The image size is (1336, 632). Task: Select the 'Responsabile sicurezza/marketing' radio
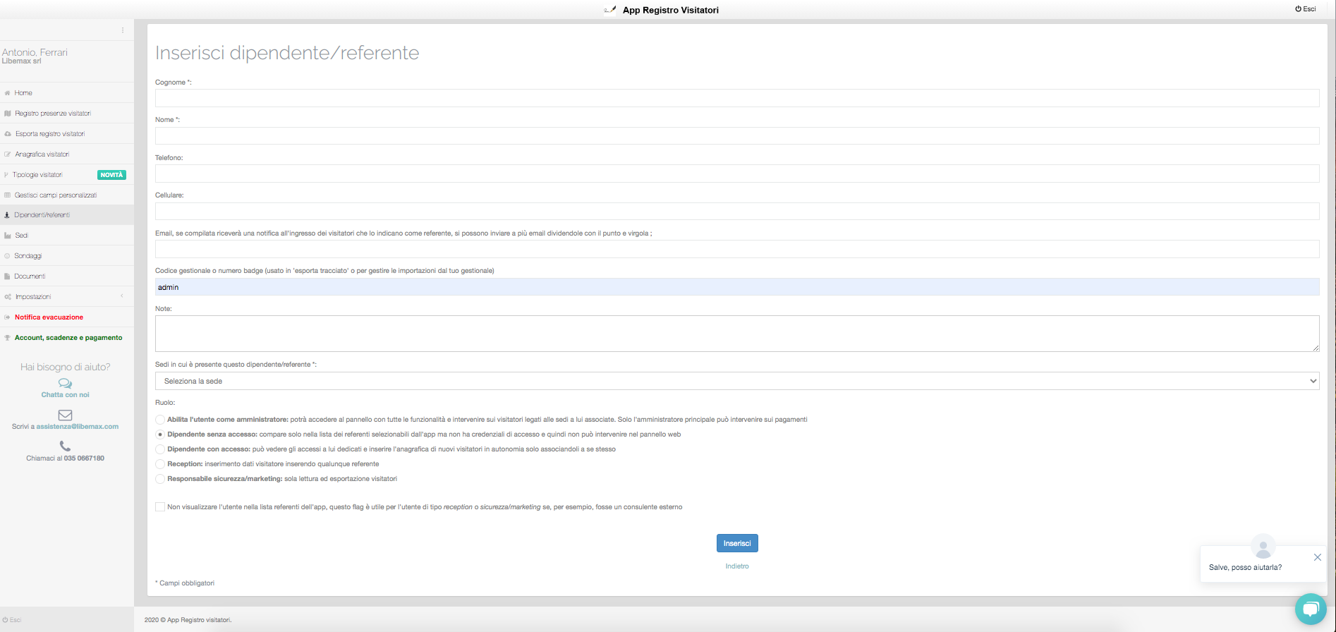click(160, 479)
